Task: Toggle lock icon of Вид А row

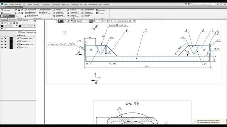Action: coord(5,48)
